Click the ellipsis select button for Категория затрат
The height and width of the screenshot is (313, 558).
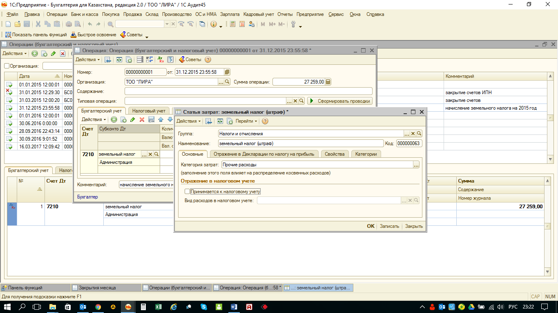click(x=416, y=165)
